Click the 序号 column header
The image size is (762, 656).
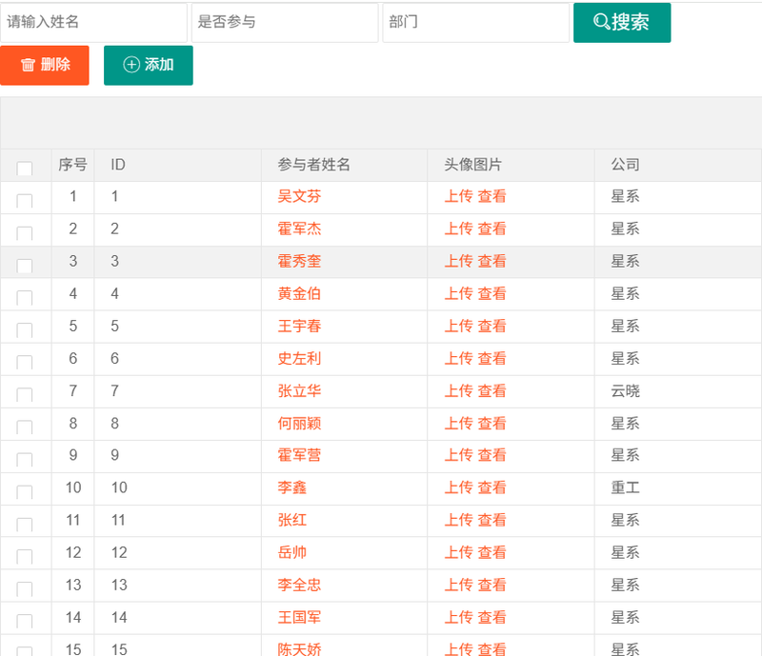[73, 165]
